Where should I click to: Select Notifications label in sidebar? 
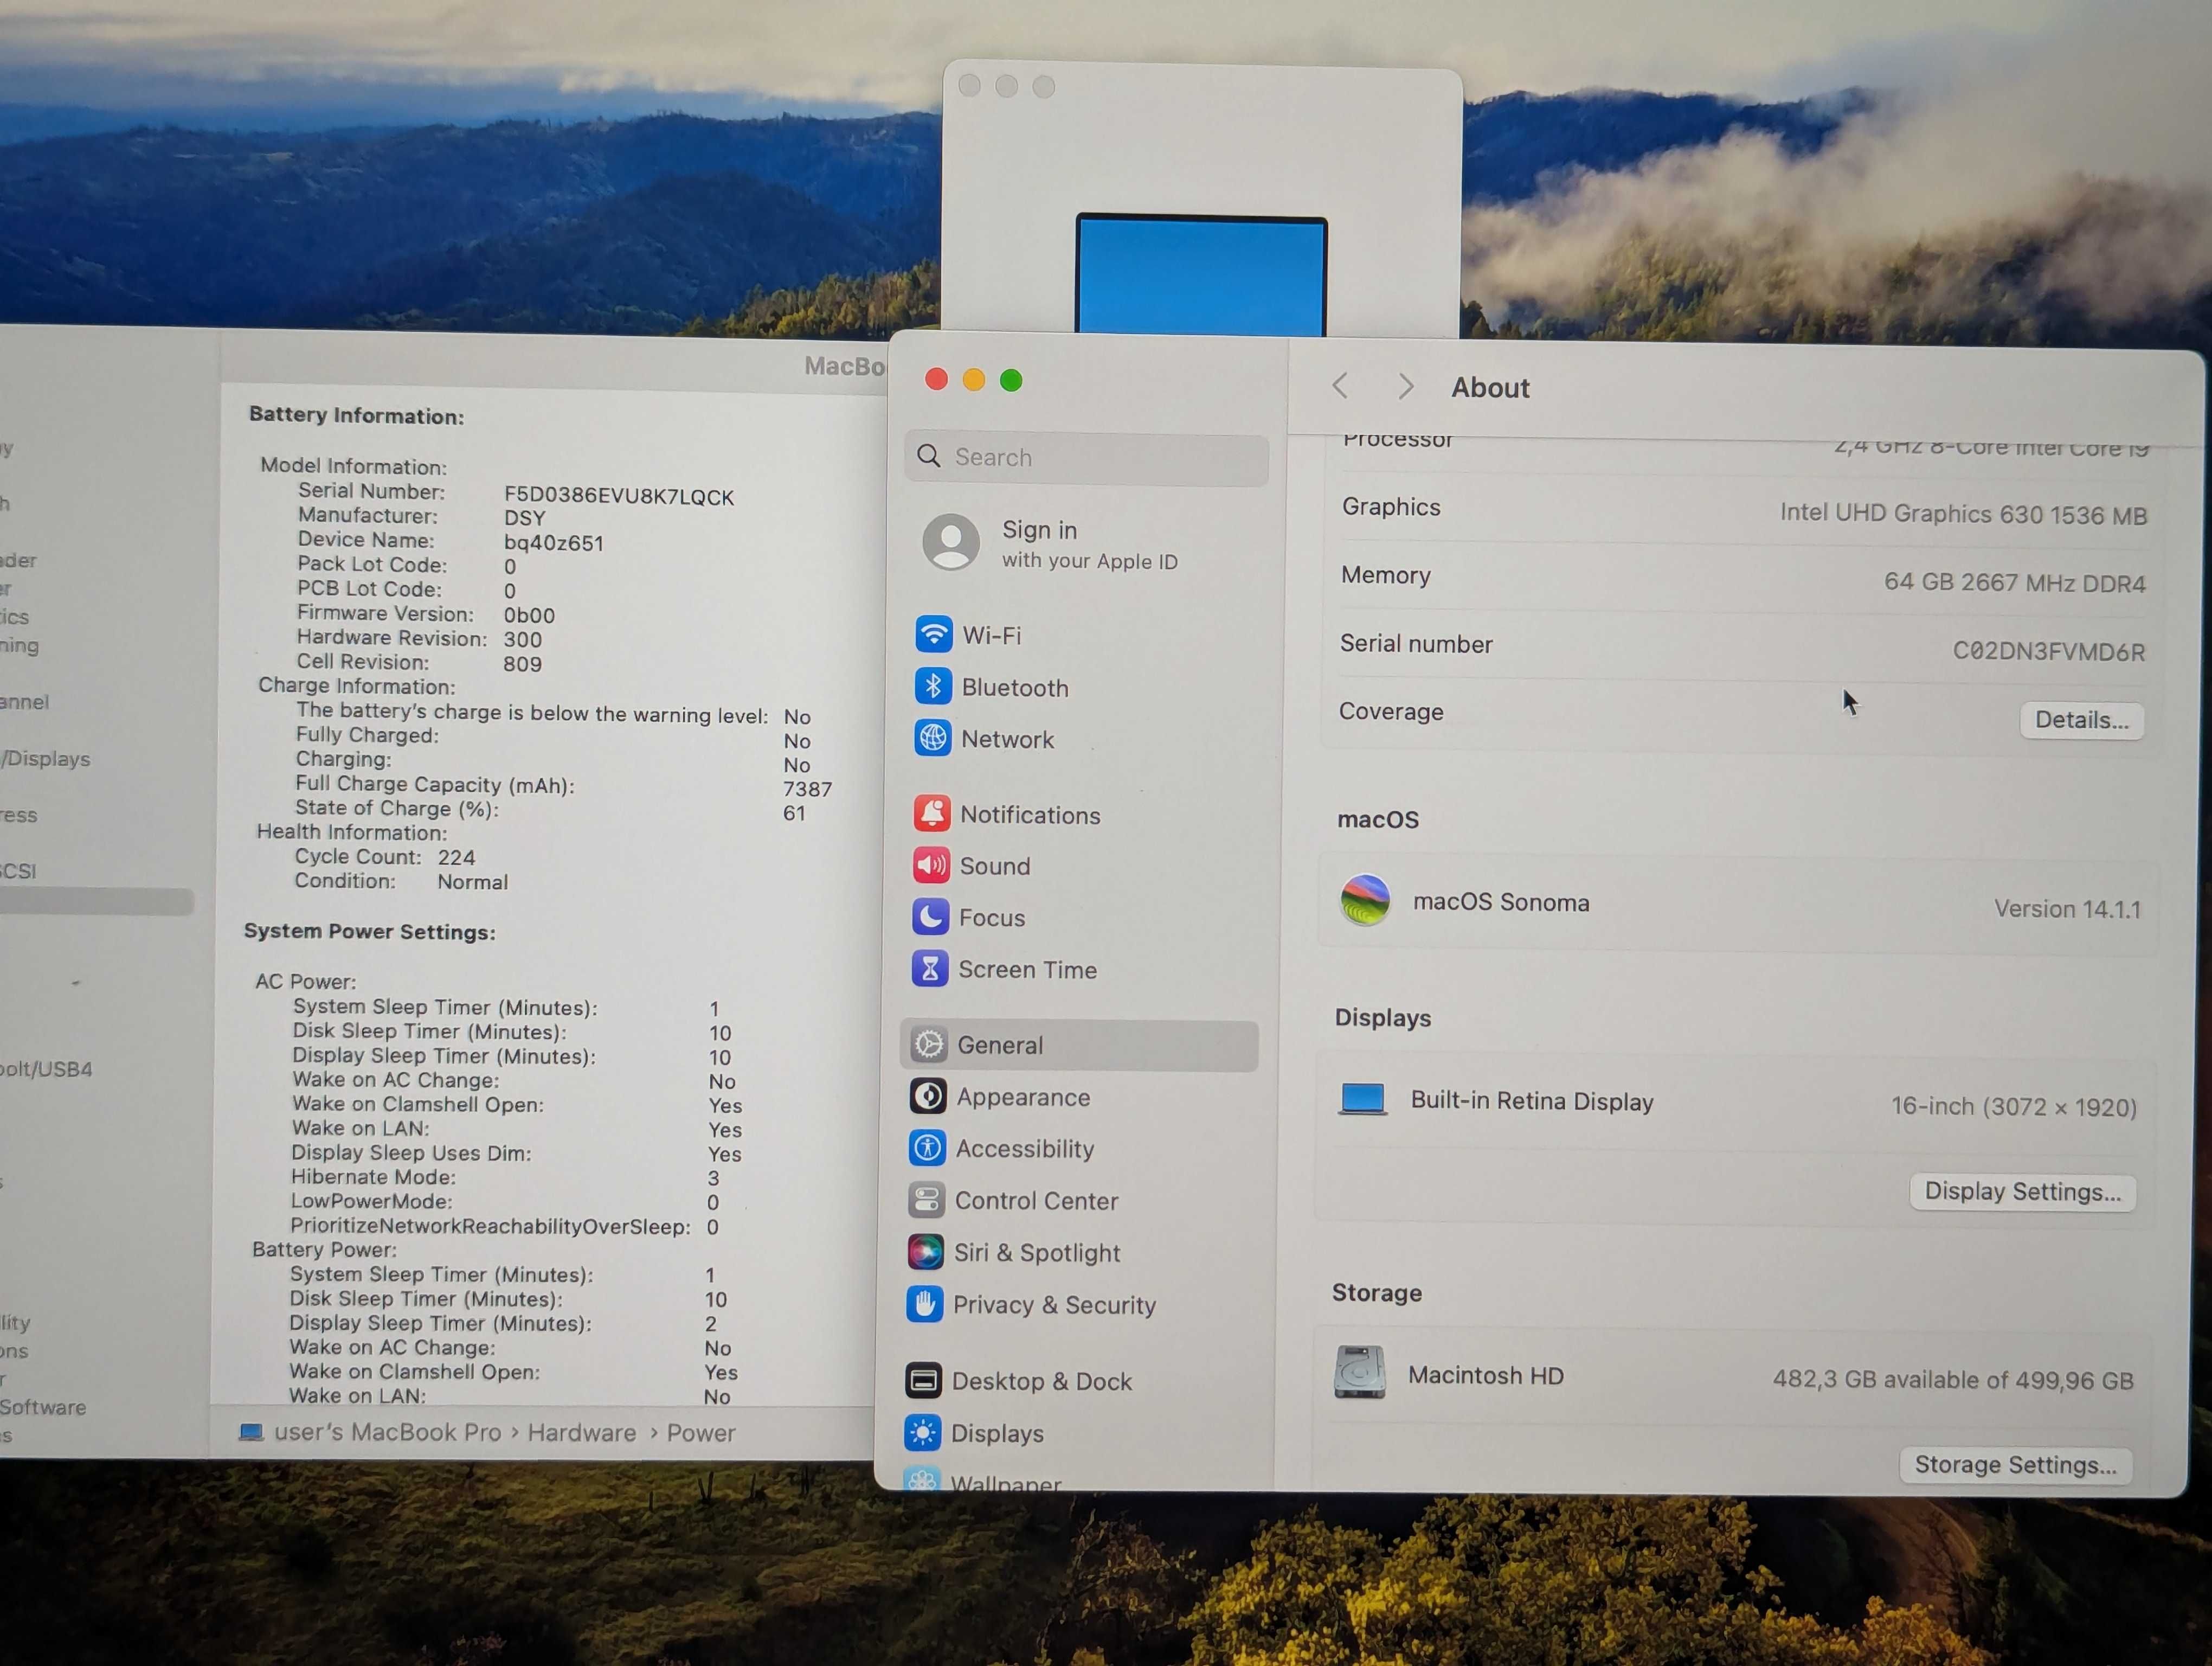tap(1030, 814)
